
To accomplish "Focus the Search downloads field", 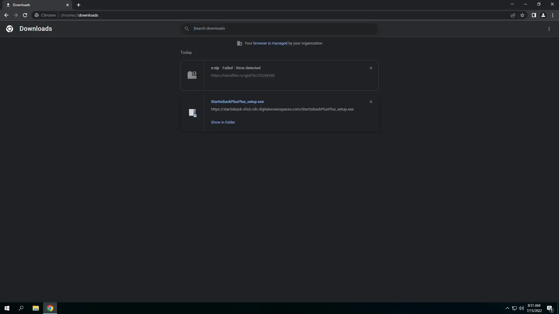I will click(x=279, y=28).
